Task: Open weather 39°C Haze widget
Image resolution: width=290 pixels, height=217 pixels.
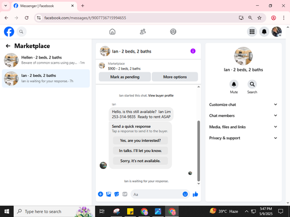Action: [224, 211]
